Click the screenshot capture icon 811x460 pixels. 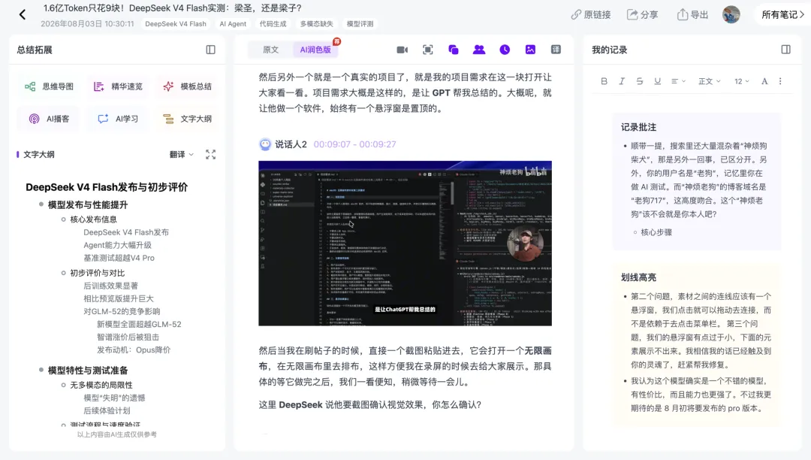(428, 50)
